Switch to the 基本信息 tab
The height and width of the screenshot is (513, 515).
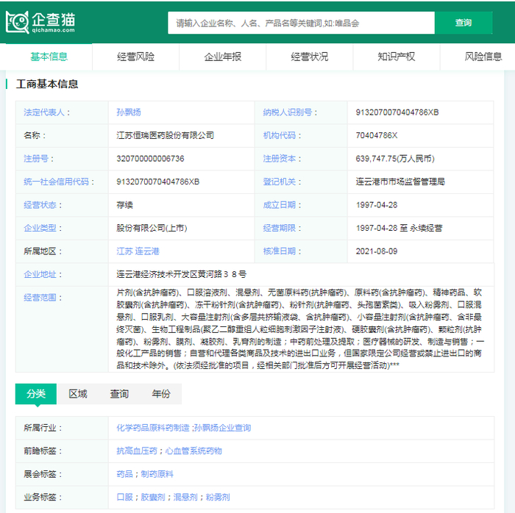point(49,57)
